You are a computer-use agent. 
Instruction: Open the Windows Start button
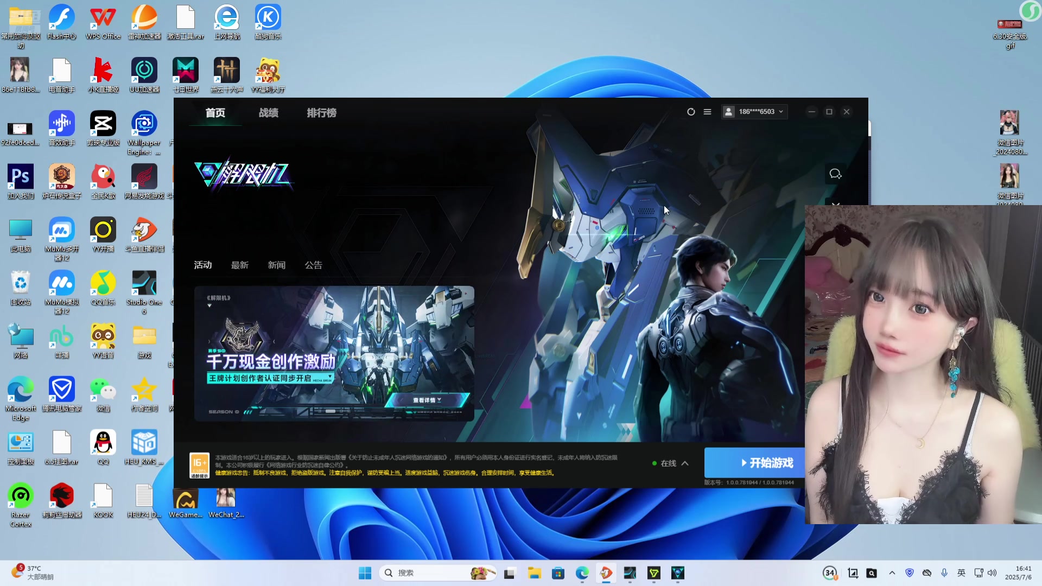point(365,573)
